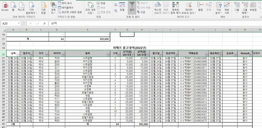Open 국가 column filter dropdown
262x128 pixels.
(x=47, y=55)
